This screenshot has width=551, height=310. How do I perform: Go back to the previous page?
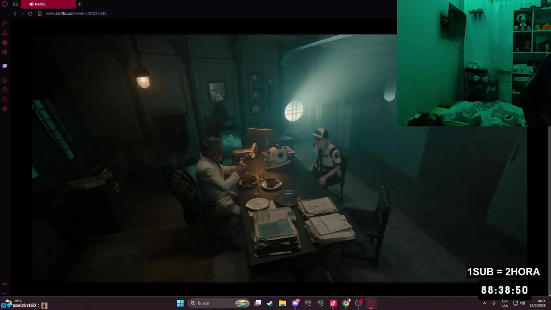(15, 13)
